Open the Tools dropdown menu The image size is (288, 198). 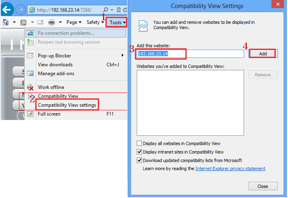point(116,23)
